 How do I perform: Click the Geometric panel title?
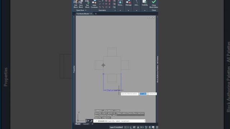click(102, 10)
